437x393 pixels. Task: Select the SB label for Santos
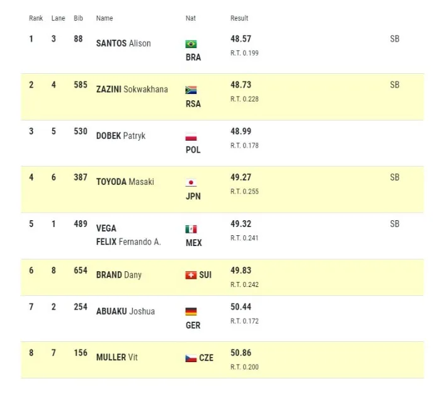click(395, 39)
